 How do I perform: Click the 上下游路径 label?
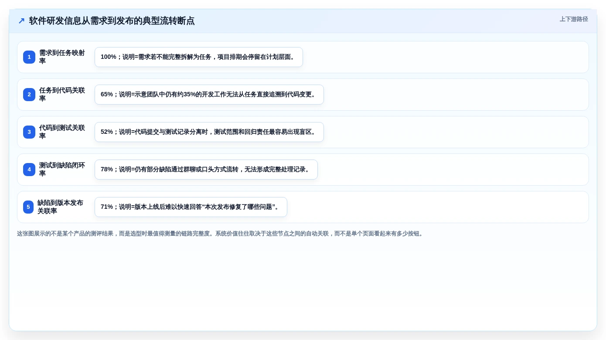[574, 19]
